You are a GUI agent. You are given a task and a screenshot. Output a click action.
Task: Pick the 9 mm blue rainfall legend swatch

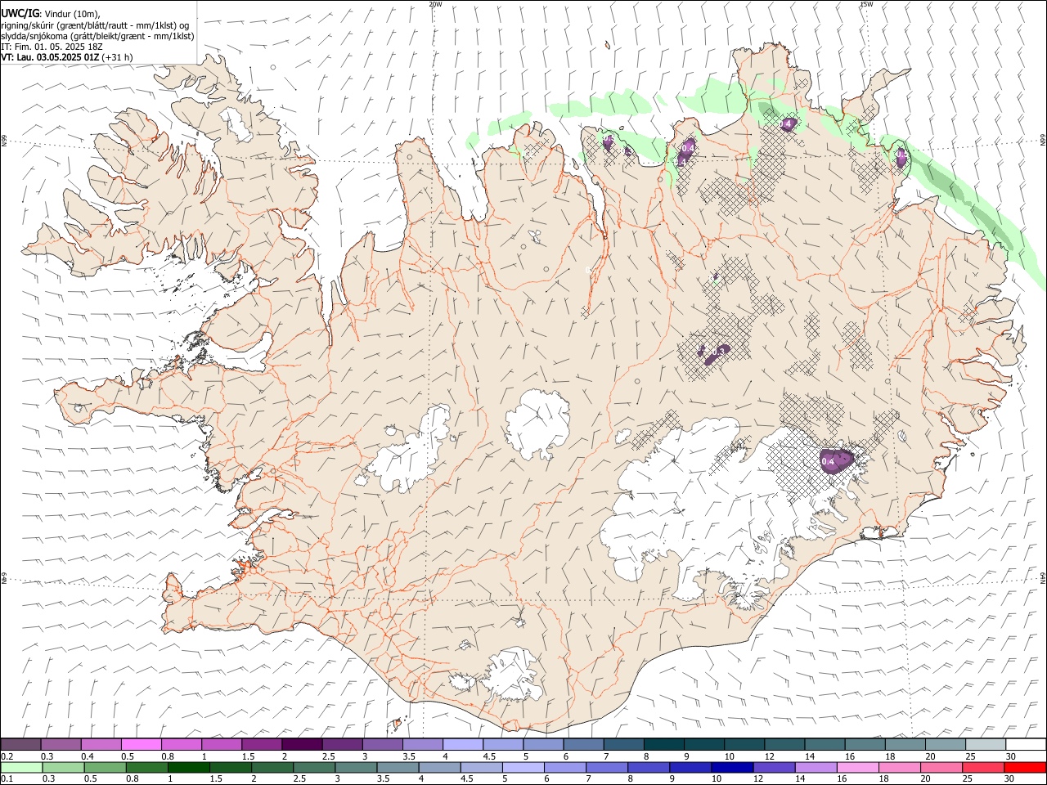690,768
